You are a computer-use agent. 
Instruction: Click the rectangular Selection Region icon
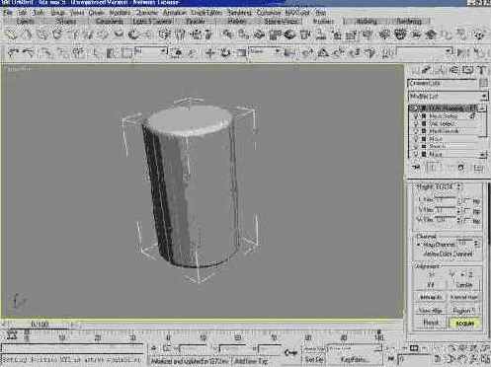[126, 52]
